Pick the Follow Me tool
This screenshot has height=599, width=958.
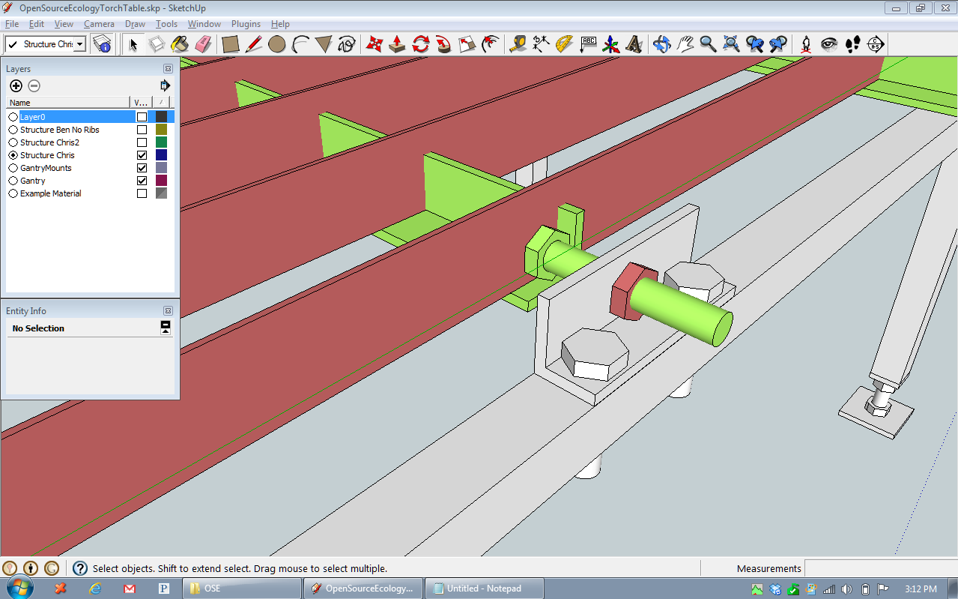[x=444, y=44]
